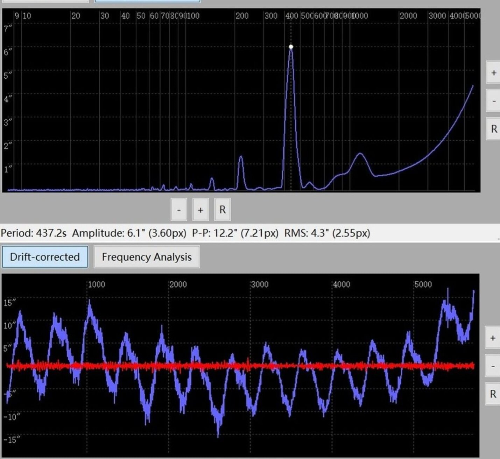
Task: Select the white peak marker on the periodogram
Action: pos(291,47)
